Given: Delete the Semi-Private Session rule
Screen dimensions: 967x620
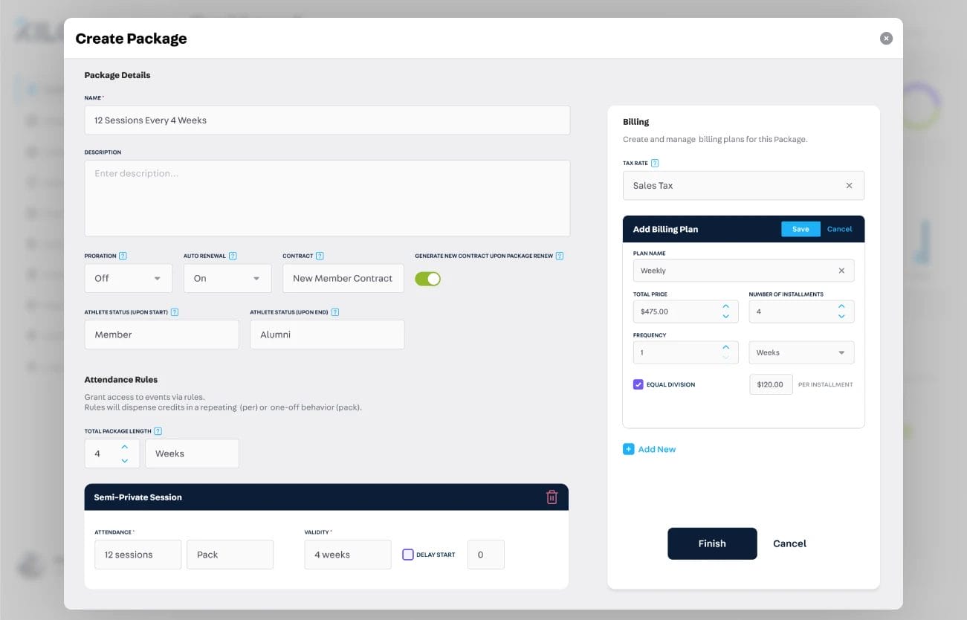Looking at the screenshot, I should click(x=552, y=497).
